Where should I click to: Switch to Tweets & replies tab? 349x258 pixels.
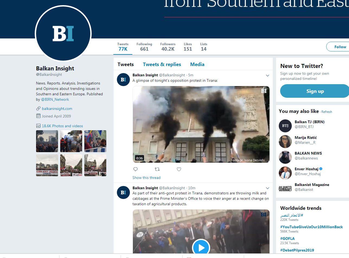click(x=162, y=64)
